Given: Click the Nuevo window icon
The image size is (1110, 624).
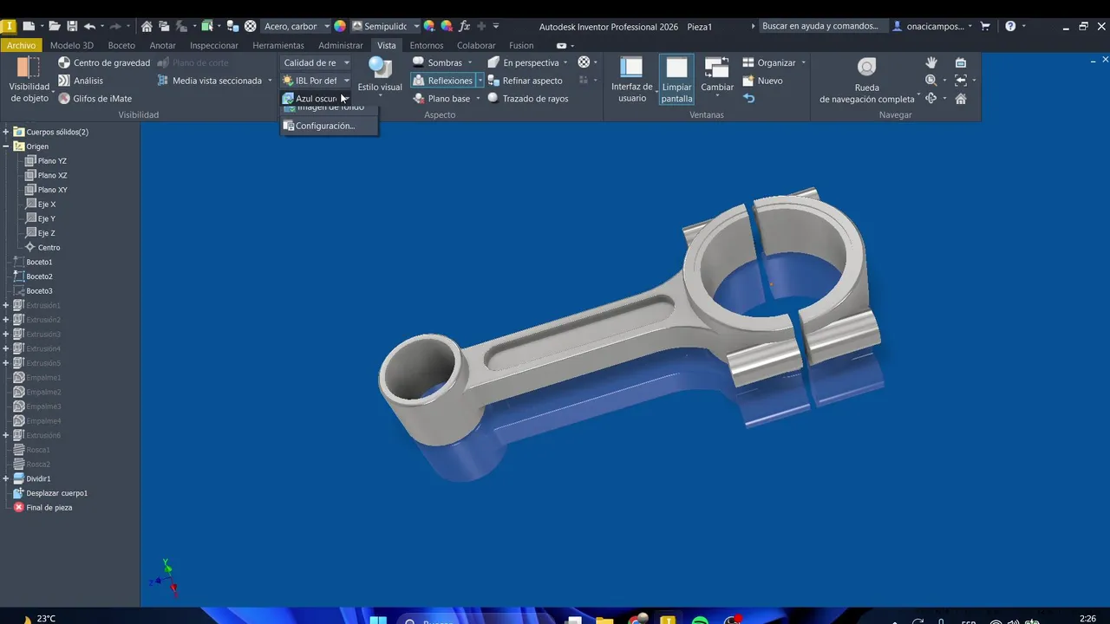Looking at the screenshot, I should tap(748, 81).
